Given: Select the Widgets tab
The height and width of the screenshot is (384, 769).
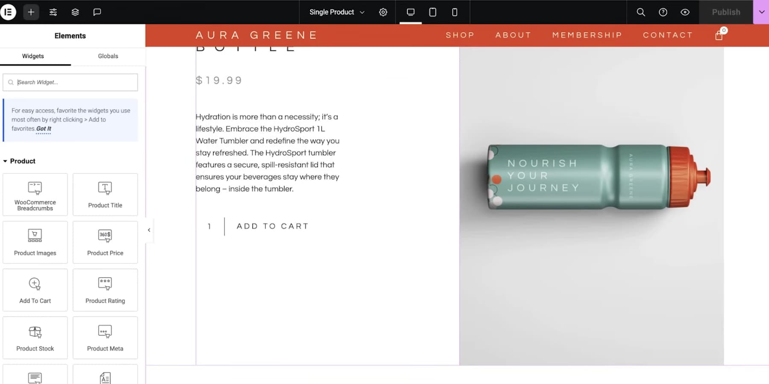Looking at the screenshot, I should pos(33,56).
